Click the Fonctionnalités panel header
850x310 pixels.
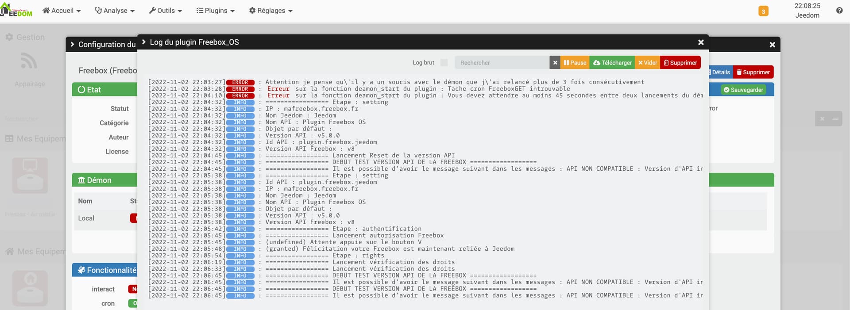[104, 270]
